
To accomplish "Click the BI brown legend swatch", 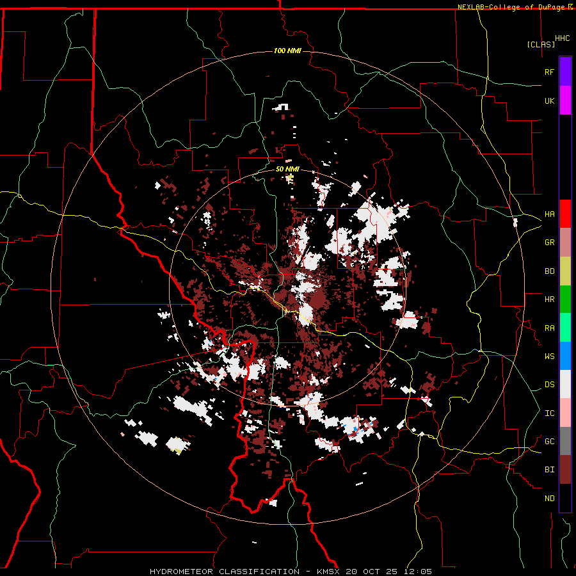I will tap(565, 470).
